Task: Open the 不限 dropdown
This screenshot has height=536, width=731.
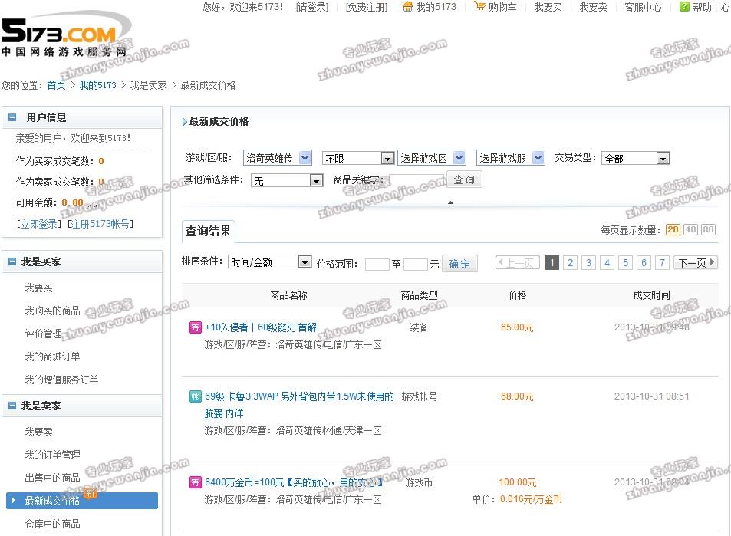Action: pos(358,159)
